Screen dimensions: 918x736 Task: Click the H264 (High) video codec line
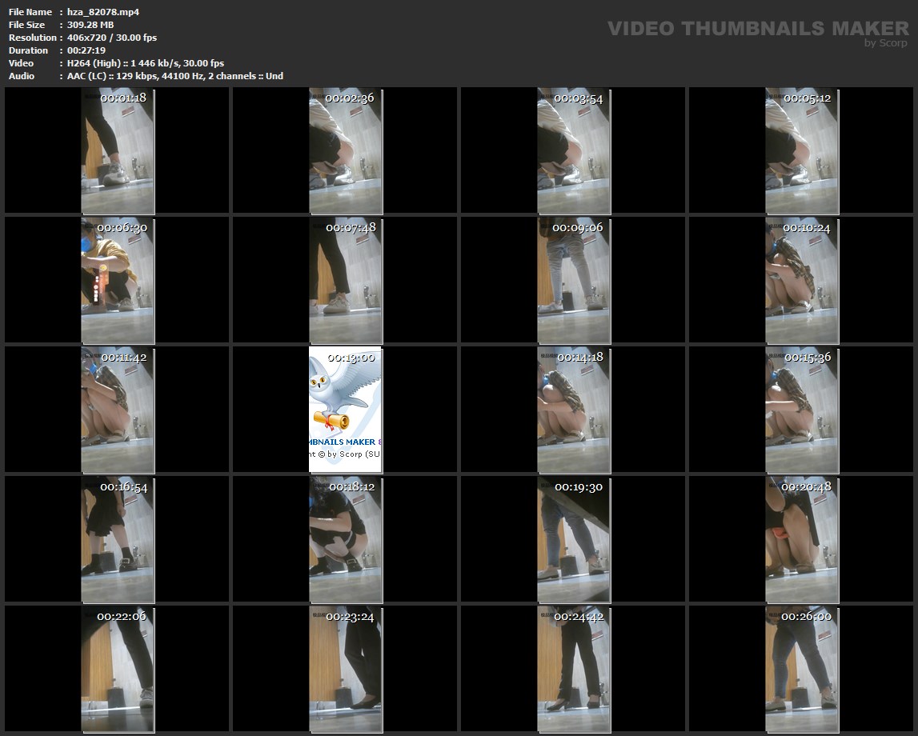click(x=145, y=63)
